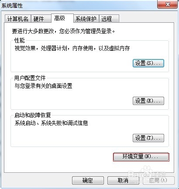Screen dimensions: 179x189
Task: Click the 应用(A) button
Action: (x=158, y=181)
